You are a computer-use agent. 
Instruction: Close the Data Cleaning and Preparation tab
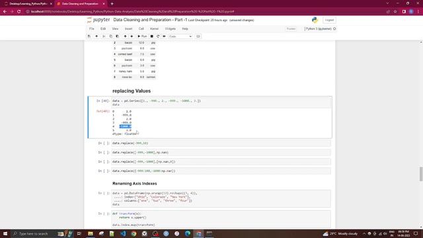tap(104, 4)
